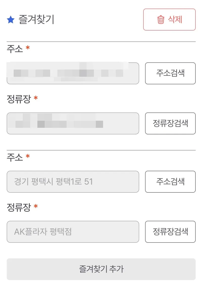Search address beside 경기 평택시 평택1로 51
Screen dimensions: 202x287
coord(170,182)
